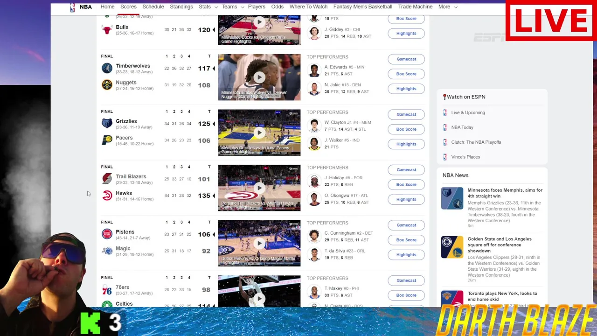Open Clutch: The NBA Playoffs link
The width and height of the screenshot is (597, 336).
pos(476,142)
